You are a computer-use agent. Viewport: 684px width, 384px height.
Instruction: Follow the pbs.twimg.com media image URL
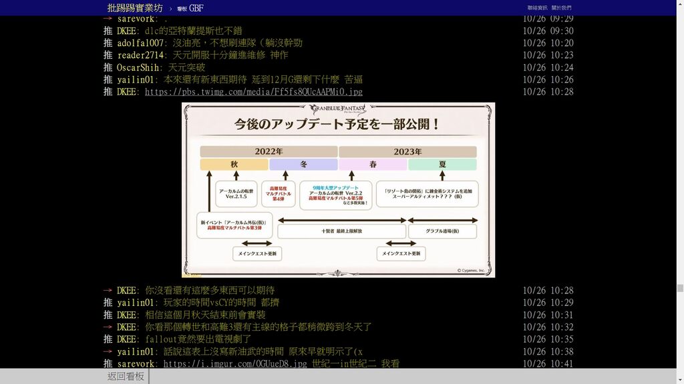pyautogui.click(x=253, y=92)
